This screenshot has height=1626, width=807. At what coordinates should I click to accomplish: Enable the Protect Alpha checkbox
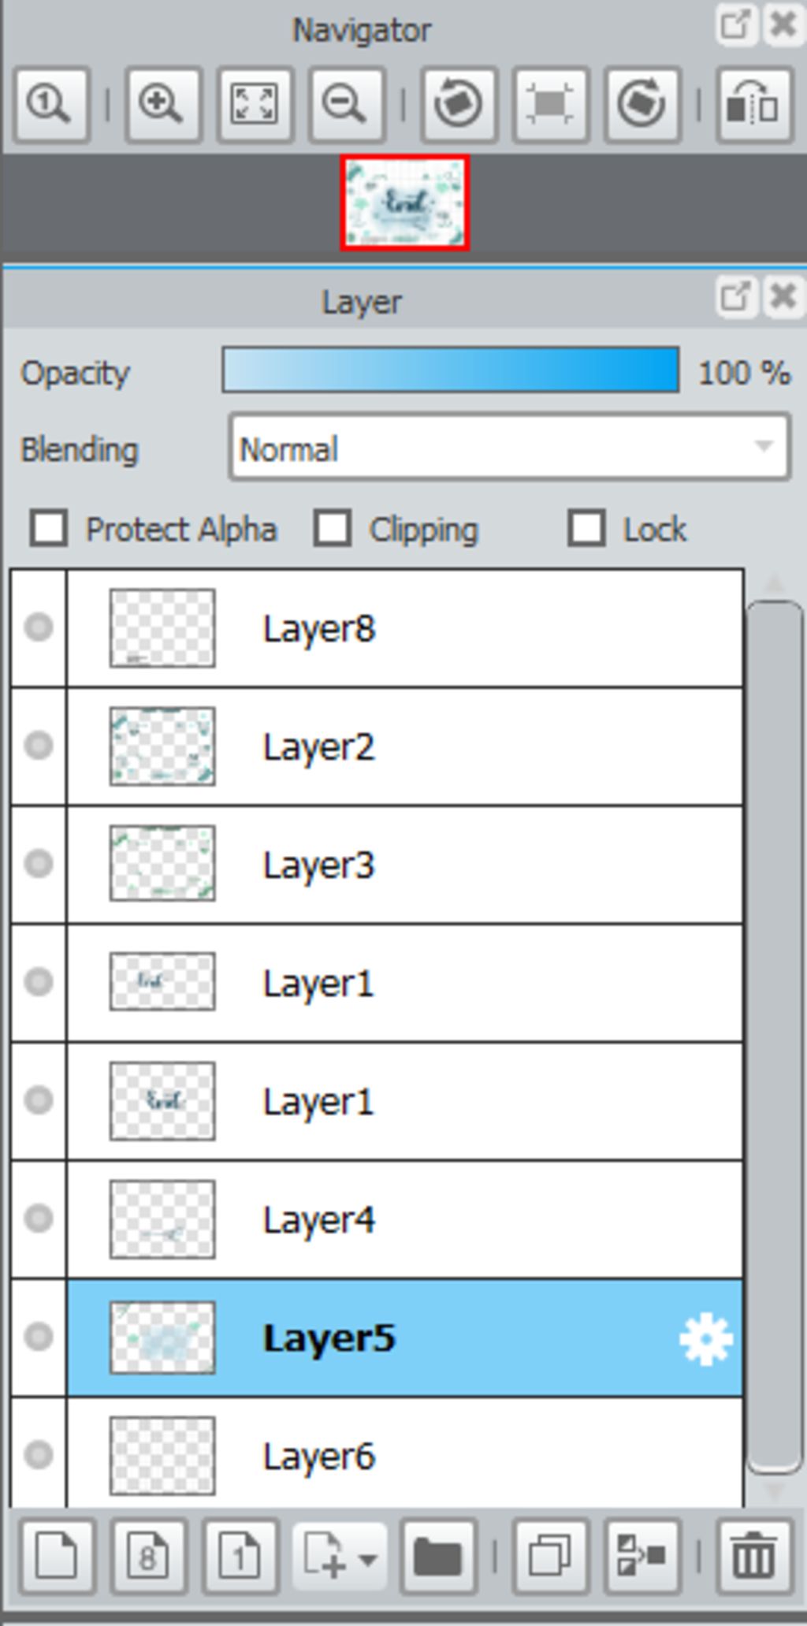tap(48, 528)
